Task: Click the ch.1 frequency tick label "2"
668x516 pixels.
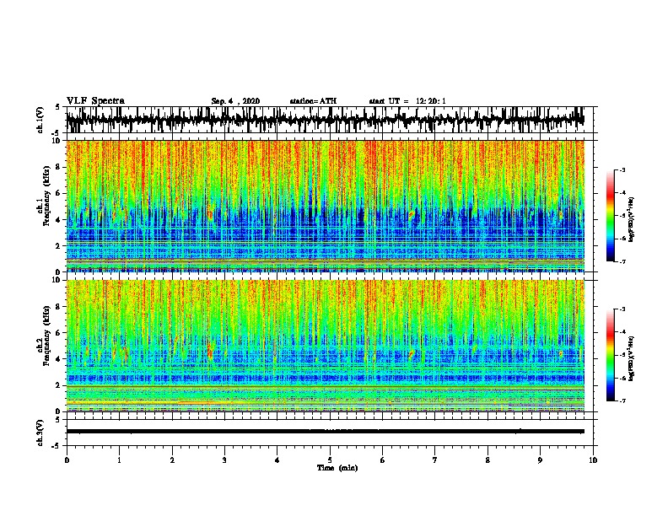Action: [x=60, y=246]
